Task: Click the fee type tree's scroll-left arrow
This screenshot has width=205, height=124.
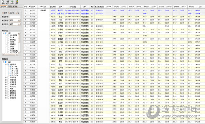Action: point(3,54)
